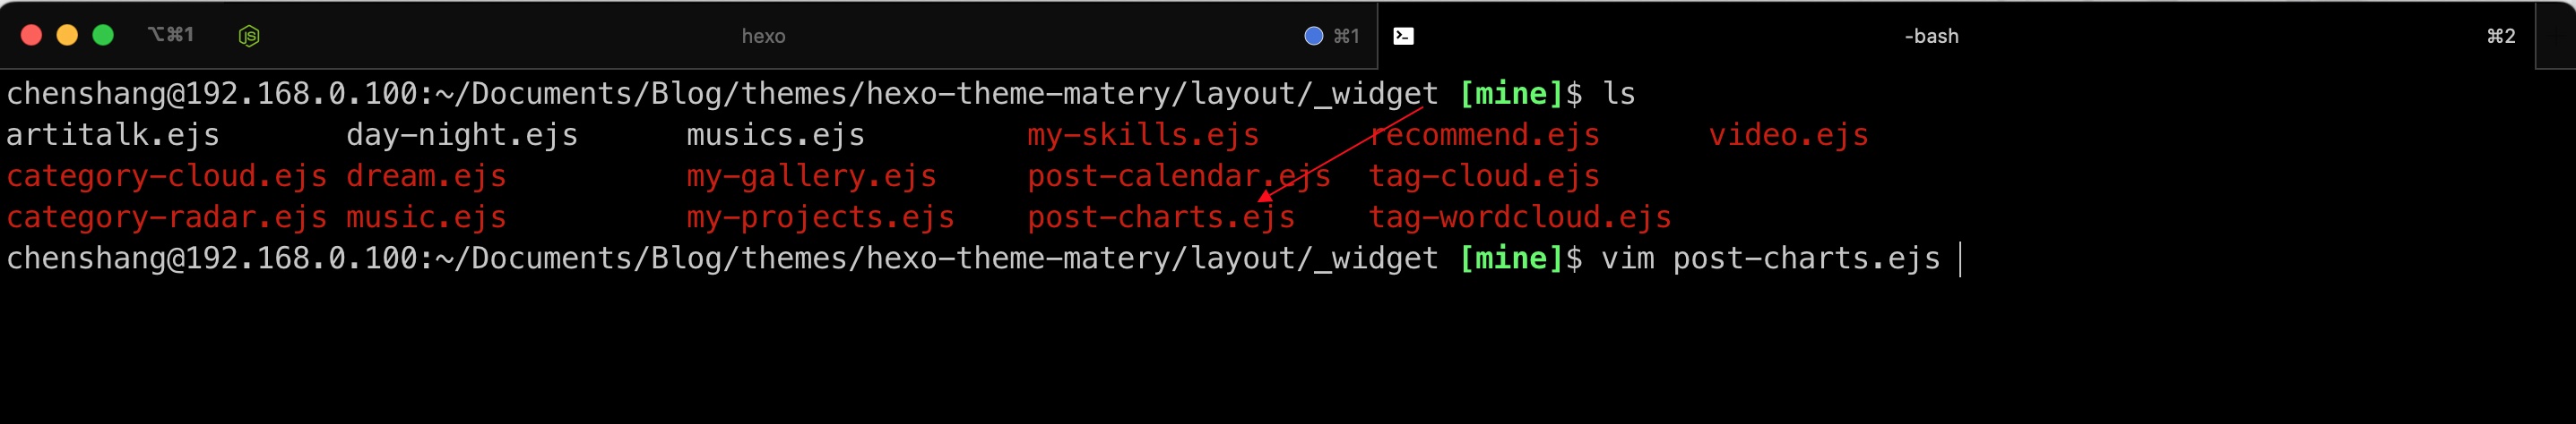Click the day-night.ejs file name
Viewport: 2576px width, 424px height.
pos(461,135)
